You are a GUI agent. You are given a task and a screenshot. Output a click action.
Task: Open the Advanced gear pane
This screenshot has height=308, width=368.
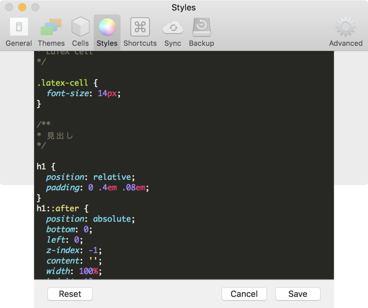point(345,32)
